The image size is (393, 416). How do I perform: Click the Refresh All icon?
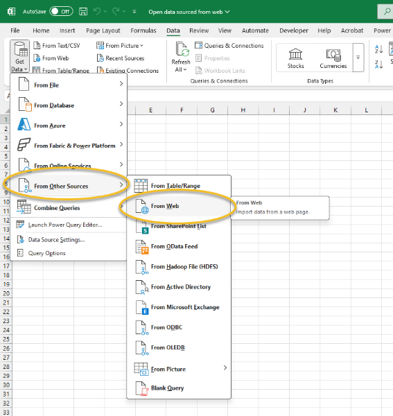click(x=181, y=57)
